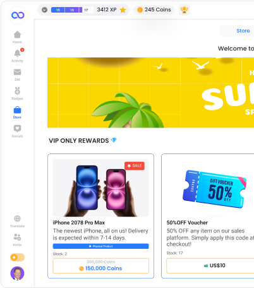Image resolution: width=254 pixels, height=288 pixels.
Task: Open the Badges medal icon
Action: 17,91
